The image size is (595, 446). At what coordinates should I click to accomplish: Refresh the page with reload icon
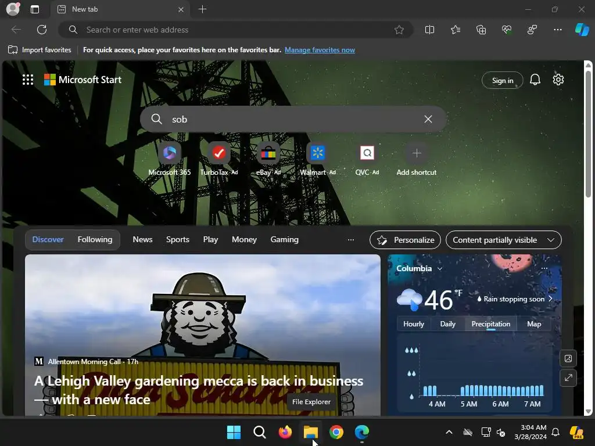42,30
